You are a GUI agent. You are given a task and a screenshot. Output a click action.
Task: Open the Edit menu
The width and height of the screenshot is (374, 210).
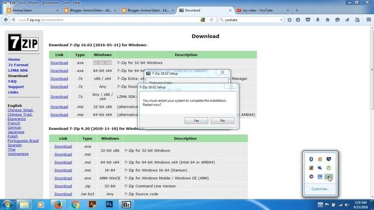(x=12, y=3)
